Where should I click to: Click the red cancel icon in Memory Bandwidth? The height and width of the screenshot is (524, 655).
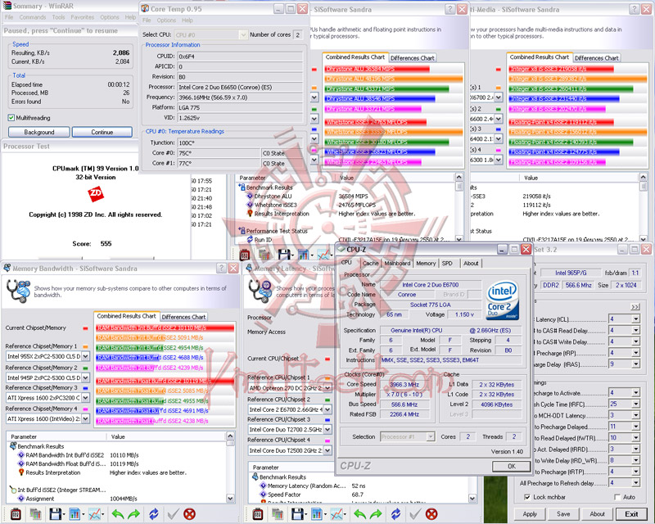point(190,513)
